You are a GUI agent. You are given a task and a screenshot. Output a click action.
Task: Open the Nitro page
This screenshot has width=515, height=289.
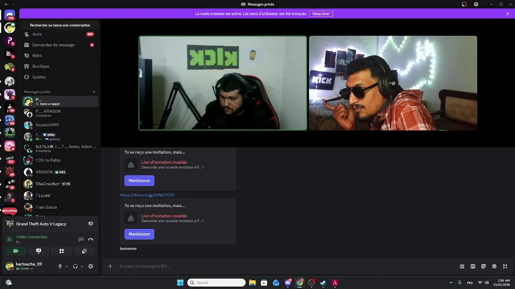point(60,55)
